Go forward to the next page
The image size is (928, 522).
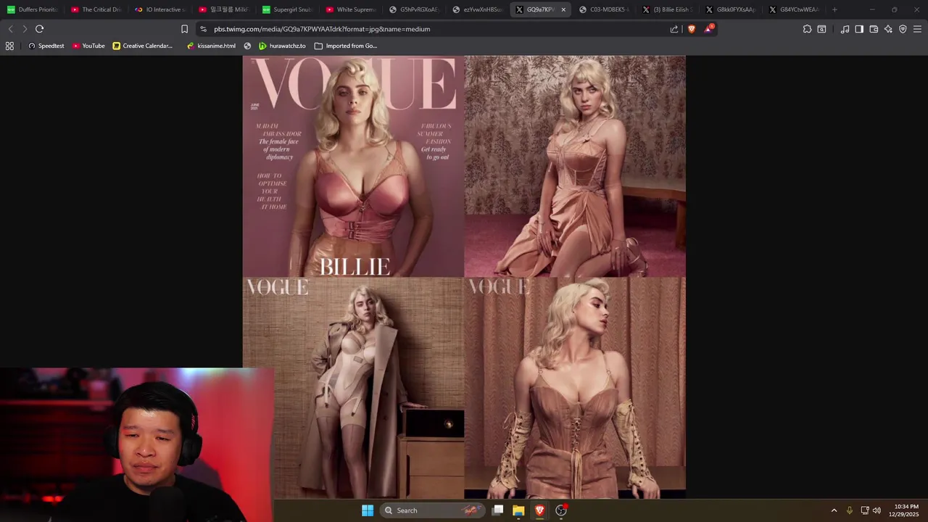tap(25, 29)
